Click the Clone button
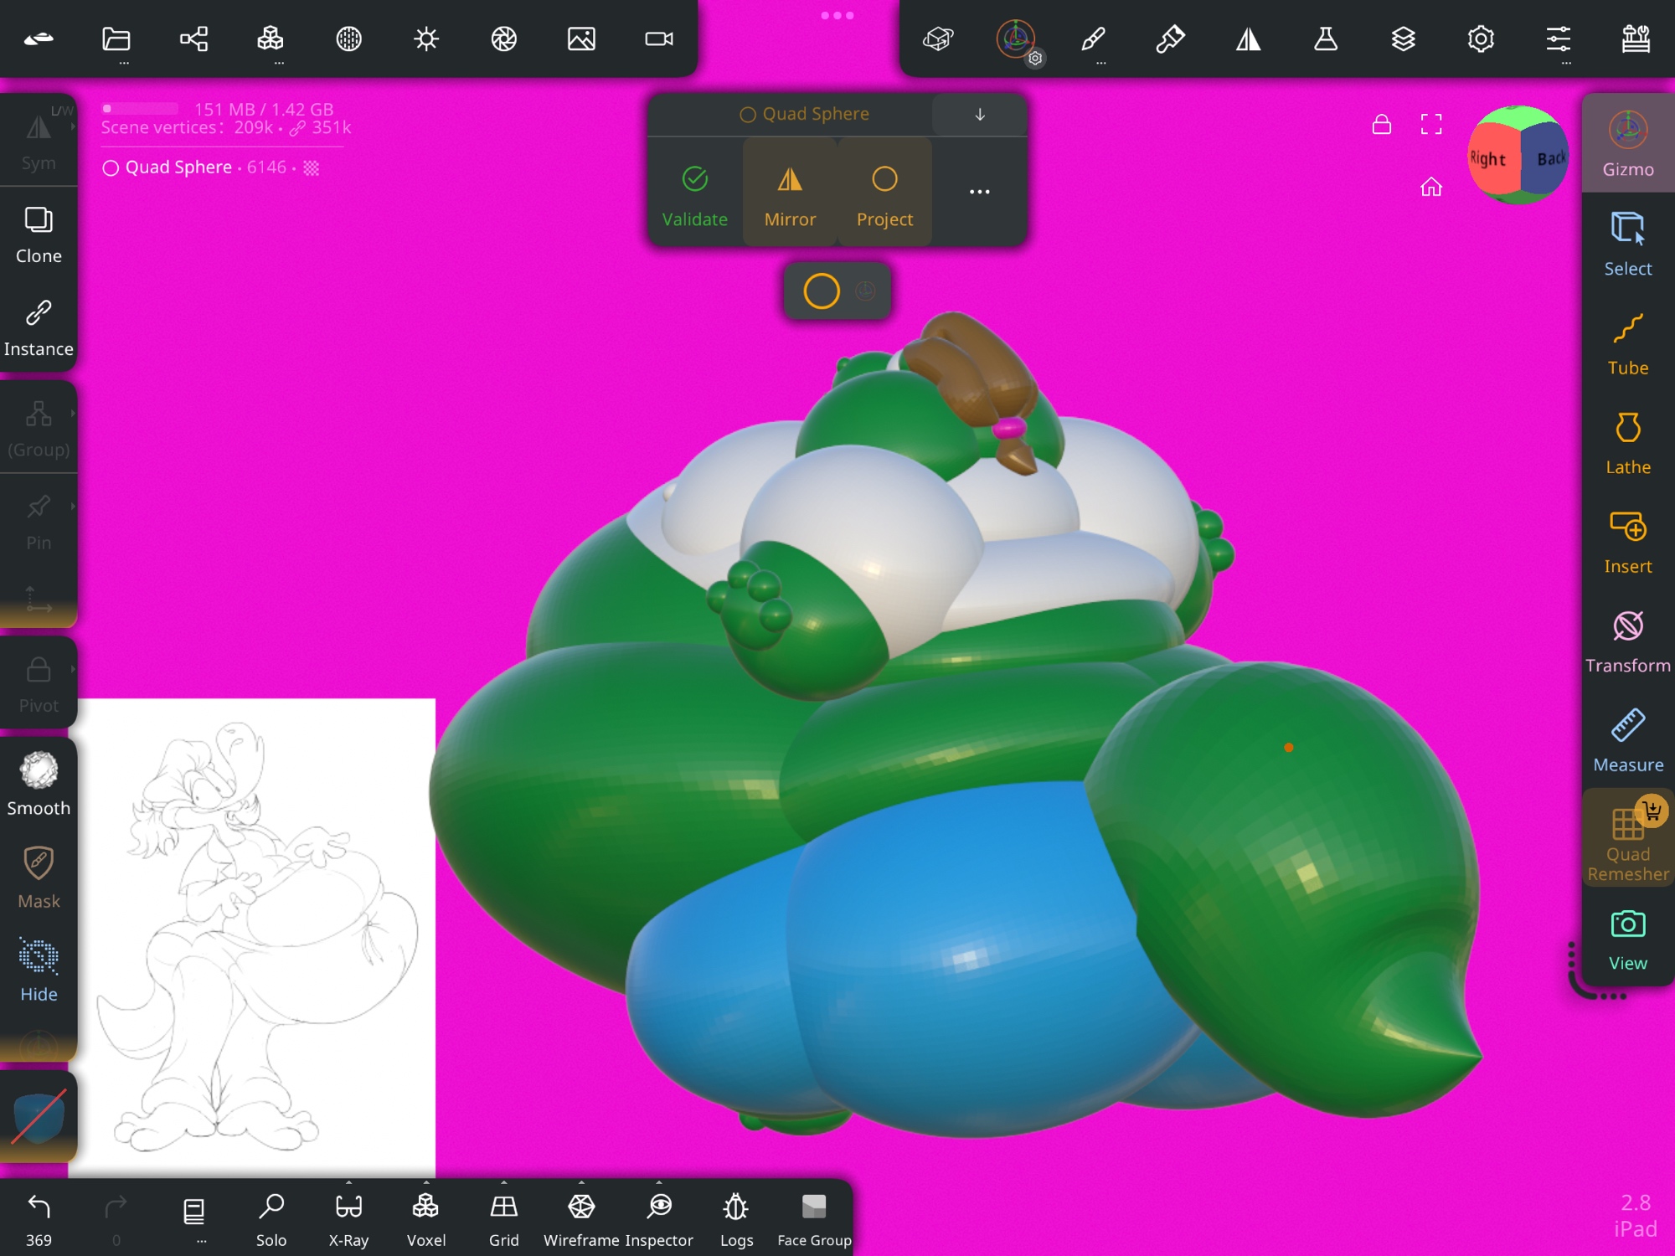 coord(39,234)
